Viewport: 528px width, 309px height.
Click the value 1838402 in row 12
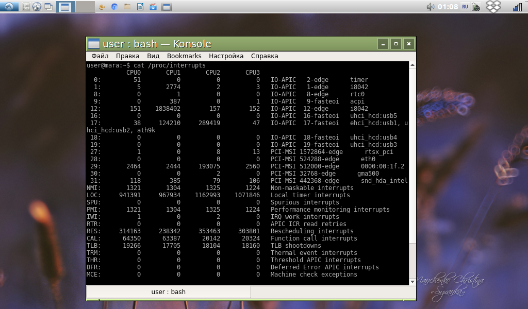(168, 109)
